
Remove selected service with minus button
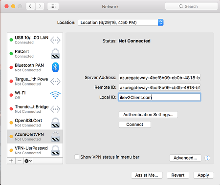coord(20,161)
